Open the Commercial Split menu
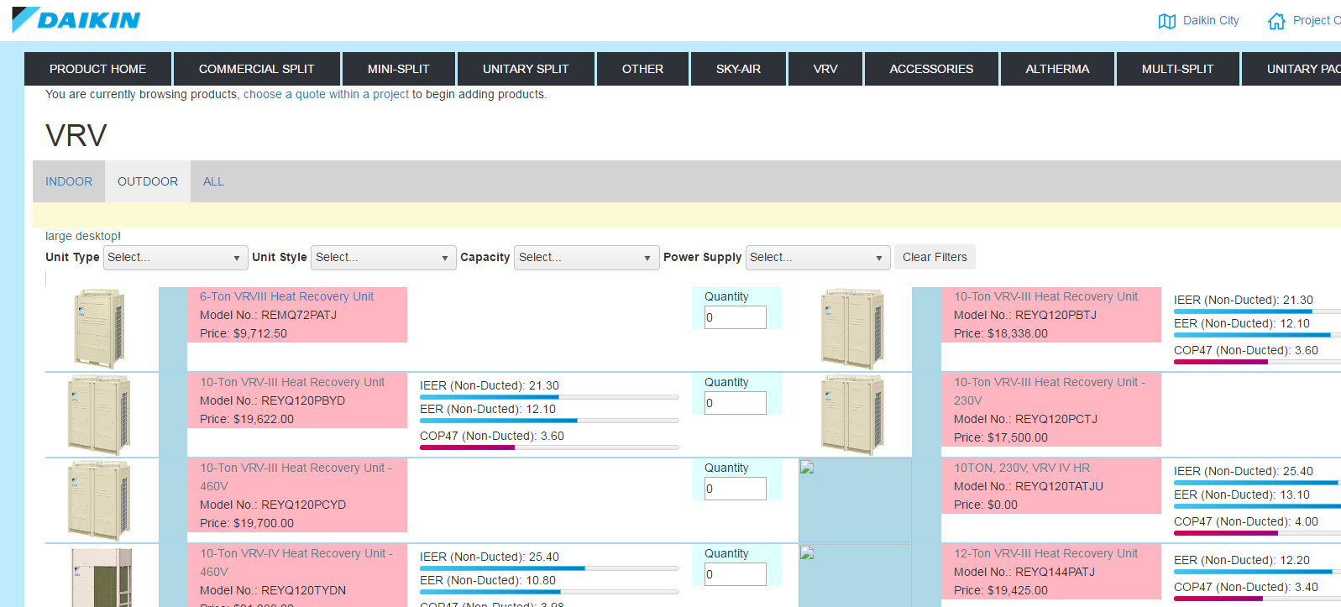Viewport: 1341px width, 607px height. [257, 69]
